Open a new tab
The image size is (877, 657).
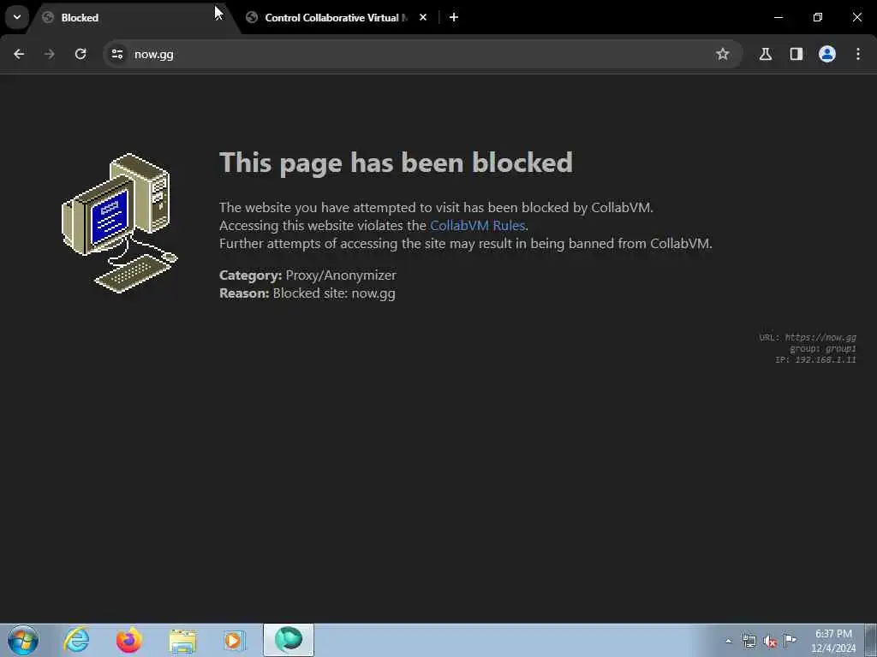(x=454, y=17)
